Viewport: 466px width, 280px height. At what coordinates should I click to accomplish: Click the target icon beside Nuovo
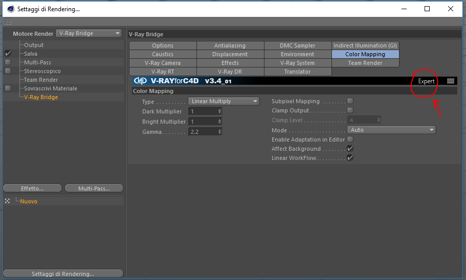[x=8, y=201]
